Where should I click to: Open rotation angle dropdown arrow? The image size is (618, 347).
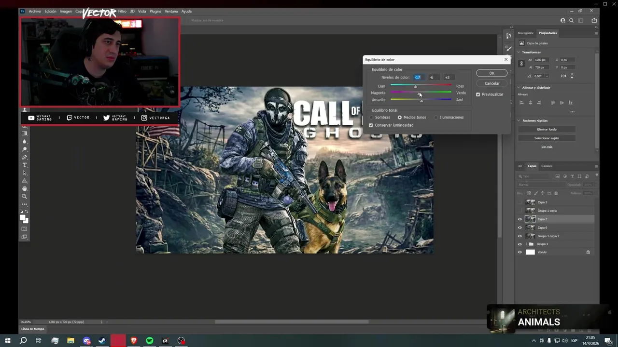click(x=547, y=76)
